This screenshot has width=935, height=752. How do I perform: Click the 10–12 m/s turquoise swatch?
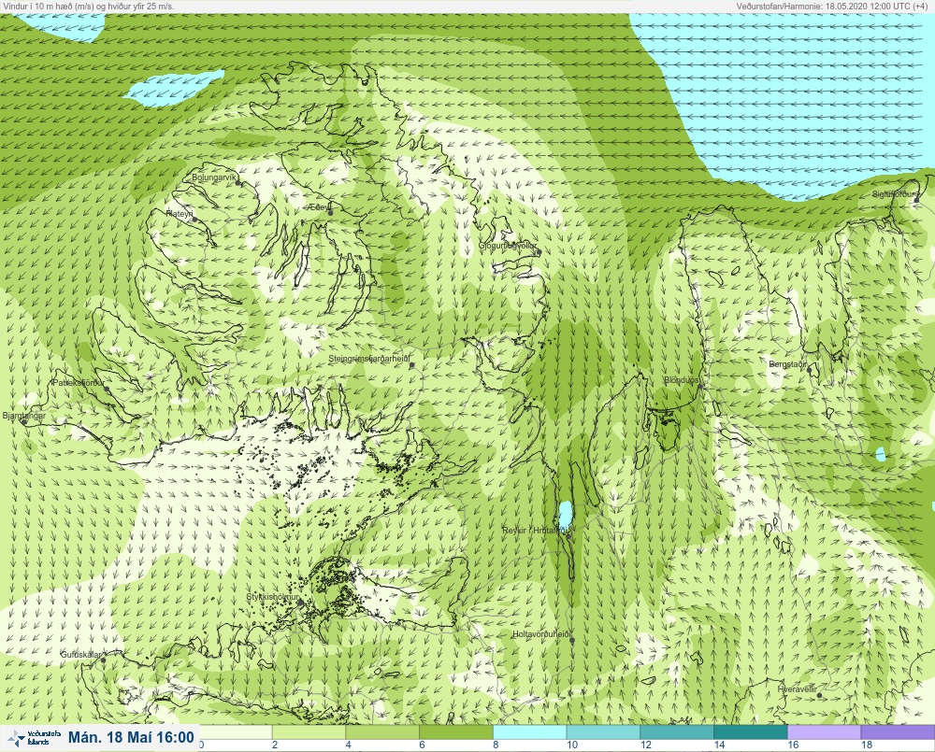click(603, 731)
